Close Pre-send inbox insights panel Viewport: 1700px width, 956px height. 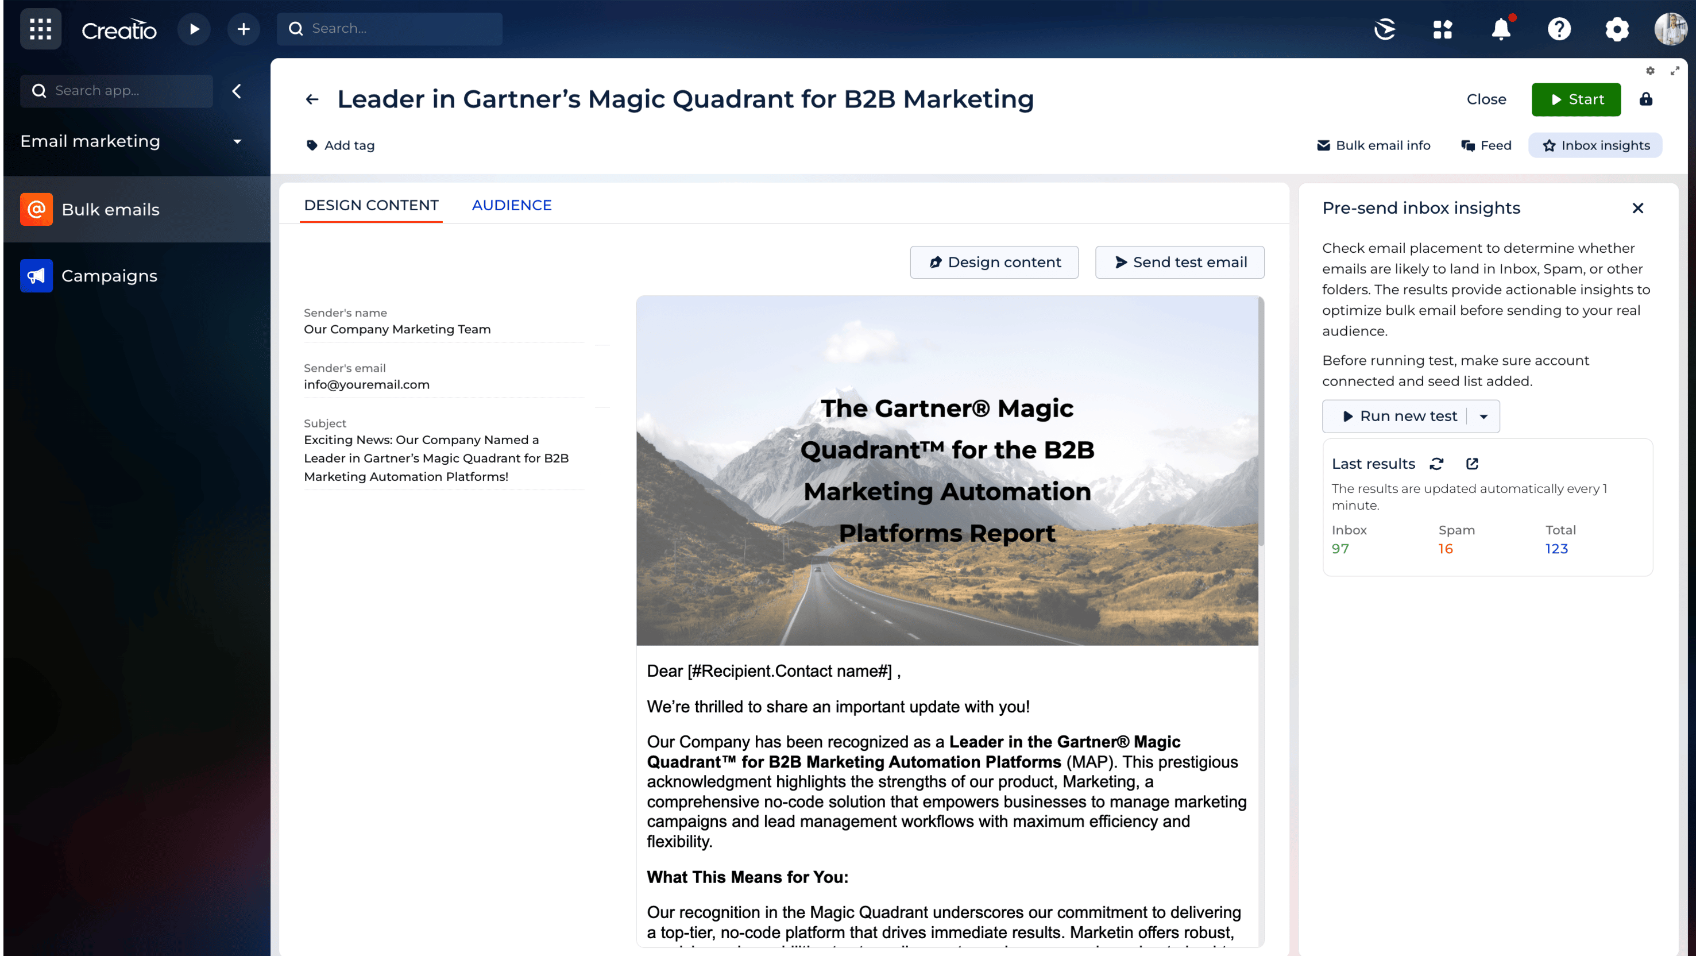tap(1638, 209)
